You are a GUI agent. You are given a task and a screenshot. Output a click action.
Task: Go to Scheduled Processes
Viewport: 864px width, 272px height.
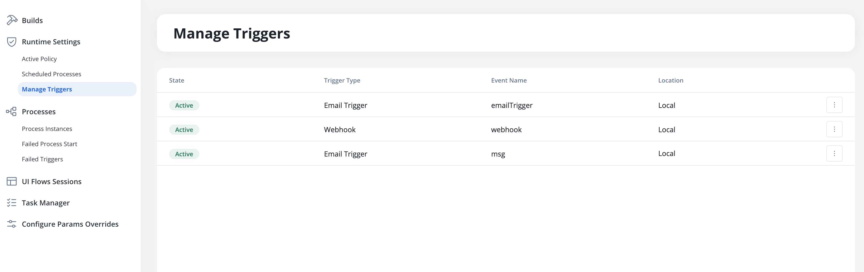(x=51, y=74)
